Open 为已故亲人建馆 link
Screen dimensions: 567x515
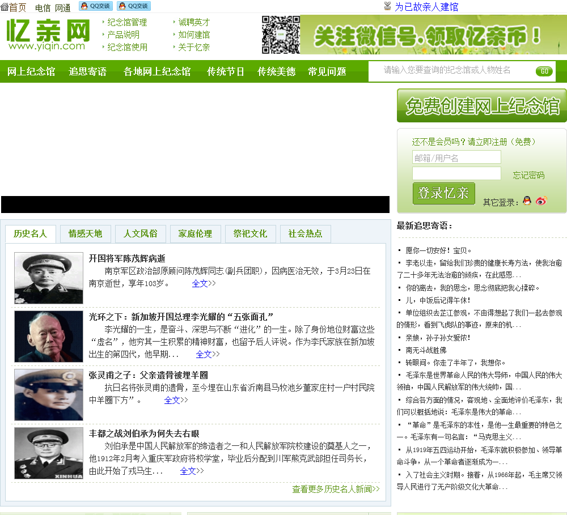(x=427, y=7)
